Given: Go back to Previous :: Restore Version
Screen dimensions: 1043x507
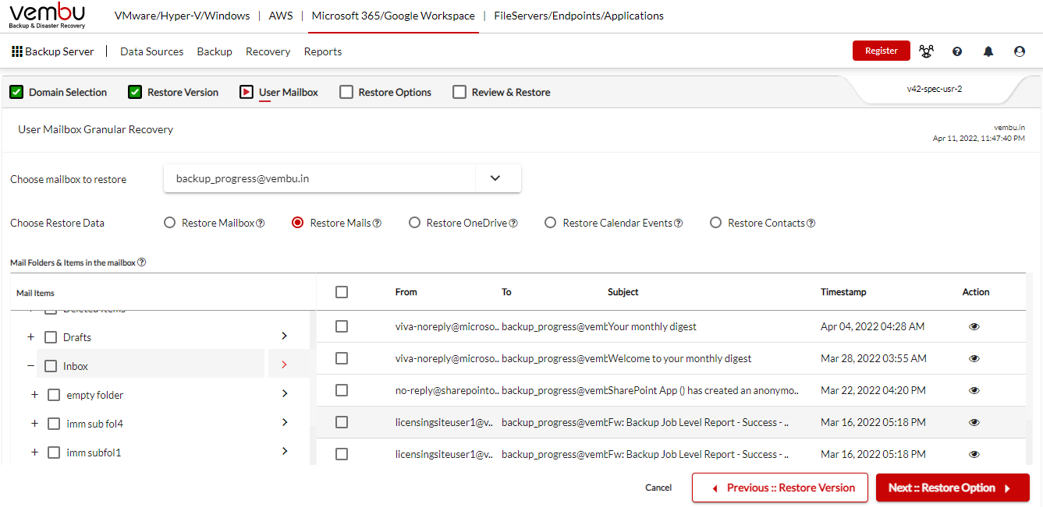Looking at the screenshot, I should pos(780,488).
